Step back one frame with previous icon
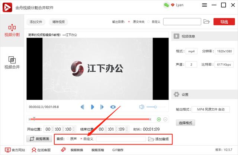This screenshot has width=238, height=155. tap(83, 107)
